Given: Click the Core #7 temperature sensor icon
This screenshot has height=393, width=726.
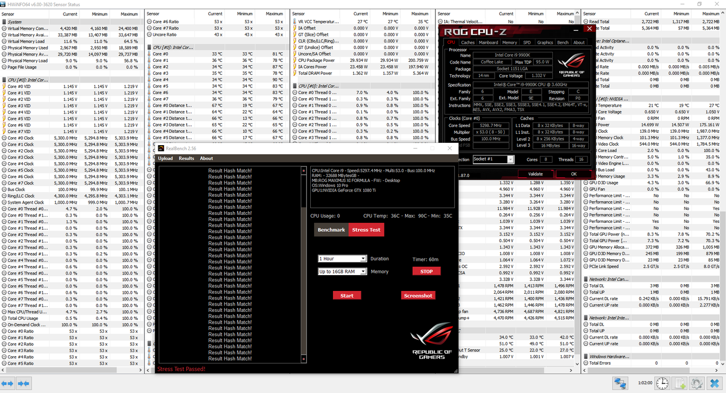Looking at the screenshot, I should pyautogui.click(x=149, y=99).
